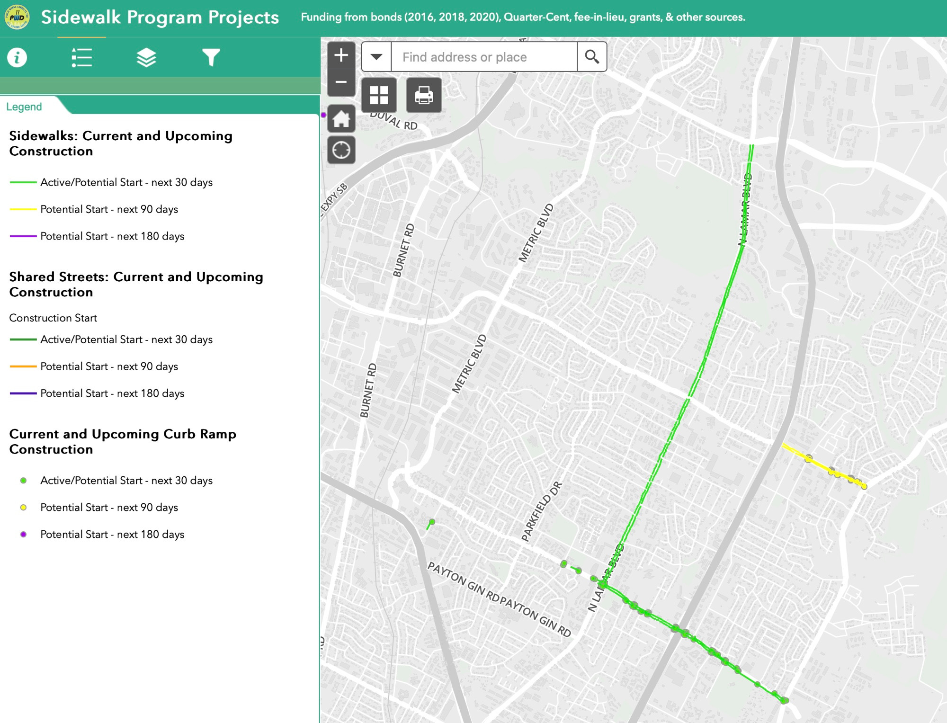The image size is (947, 723).
Task: Open the Filter funnel icon
Action: (x=211, y=58)
